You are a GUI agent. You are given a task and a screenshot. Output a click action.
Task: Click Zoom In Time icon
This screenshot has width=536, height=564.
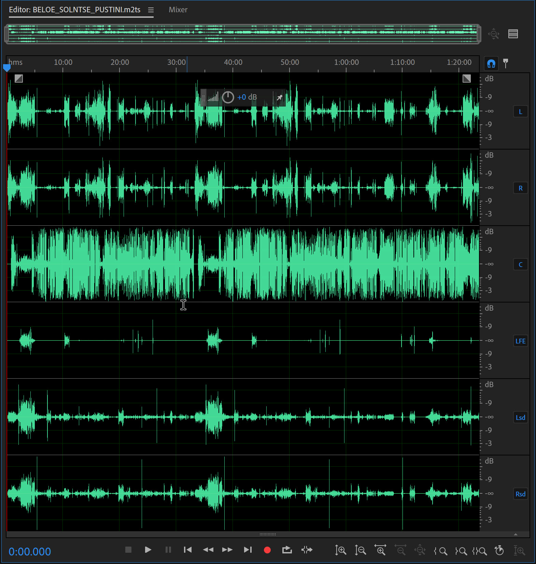tap(380, 550)
